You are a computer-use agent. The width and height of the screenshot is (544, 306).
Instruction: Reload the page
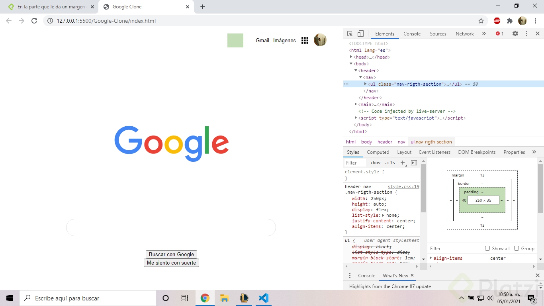(x=34, y=21)
